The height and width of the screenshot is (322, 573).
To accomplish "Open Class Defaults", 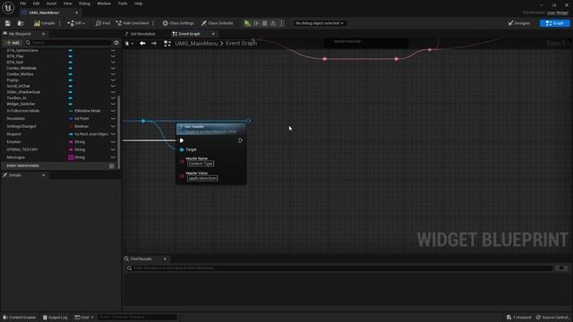I will 217,23.
